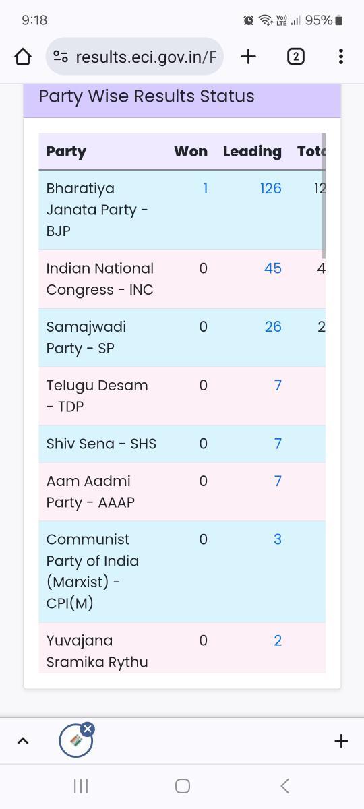Open BJP won count 1 link
Screen dimensions: 364x809
[205, 188]
